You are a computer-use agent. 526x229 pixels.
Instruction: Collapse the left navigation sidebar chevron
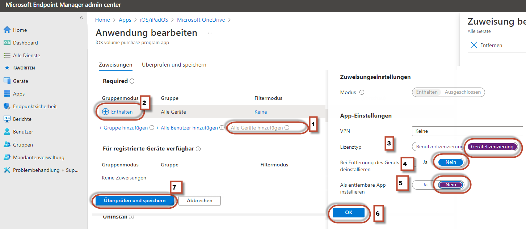[81, 18]
